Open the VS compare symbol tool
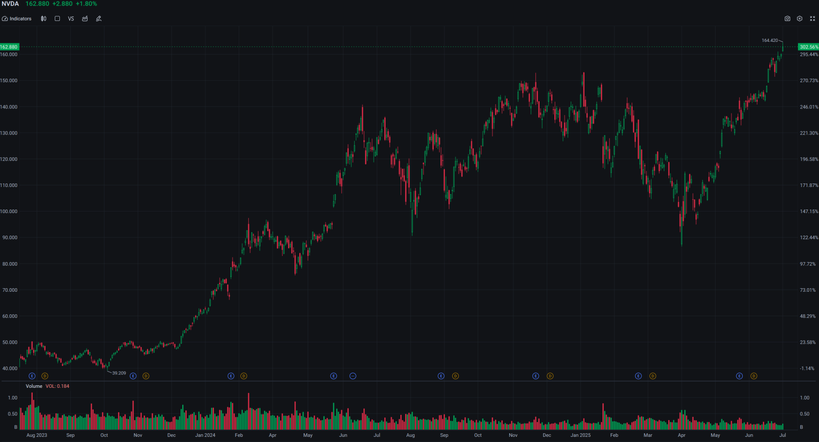 click(x=71, y=18)
